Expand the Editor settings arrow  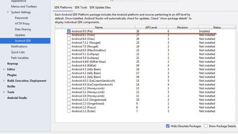[4, 69]
